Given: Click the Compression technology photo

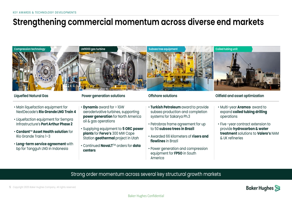Looking at the screenshot, I should [x=45, y=72].
